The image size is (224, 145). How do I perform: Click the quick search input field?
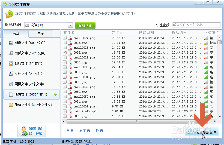[x=196, y=25]
